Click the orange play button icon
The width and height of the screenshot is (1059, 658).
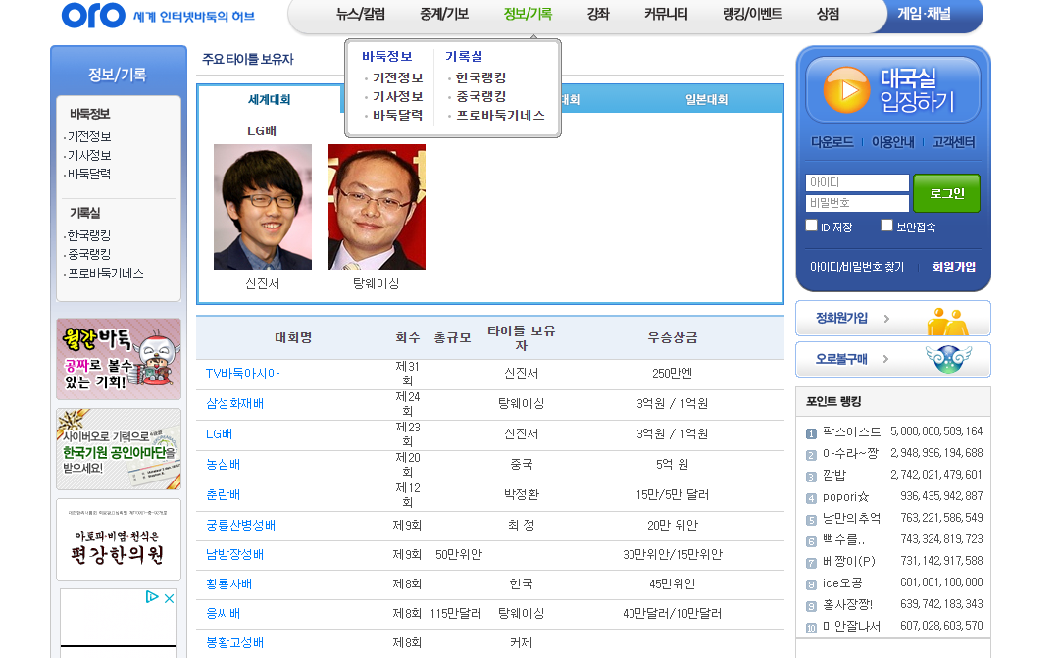[845, 90]
